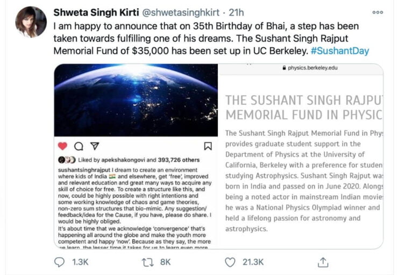Open the @shwetasinghkirt handle

pos(180,12)
